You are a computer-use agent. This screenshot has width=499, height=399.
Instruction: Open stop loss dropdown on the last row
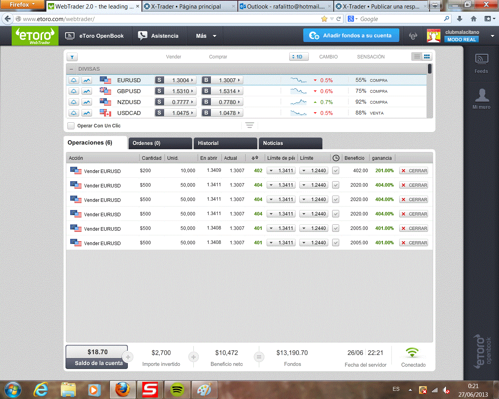[281, 243]
